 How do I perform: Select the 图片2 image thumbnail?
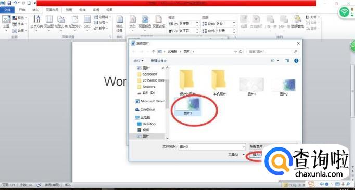[x=283, y=87]
